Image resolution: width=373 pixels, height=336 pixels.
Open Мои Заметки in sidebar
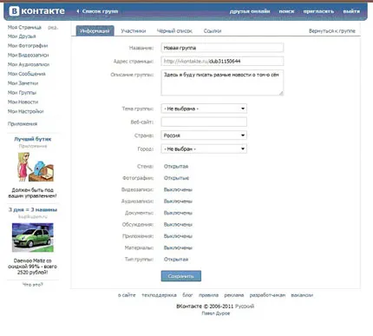pyautogui.click(x=23, y=83)
